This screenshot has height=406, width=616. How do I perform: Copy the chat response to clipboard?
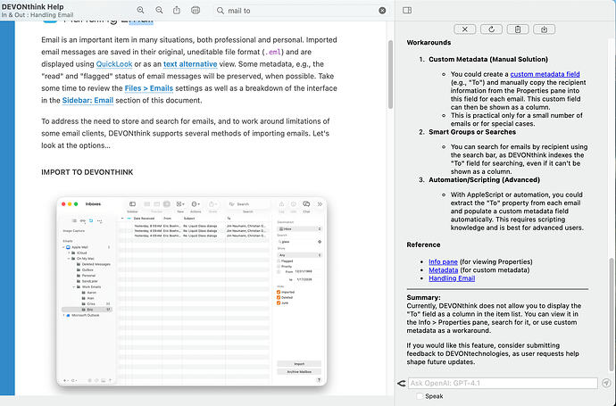(x=518, y=29)
